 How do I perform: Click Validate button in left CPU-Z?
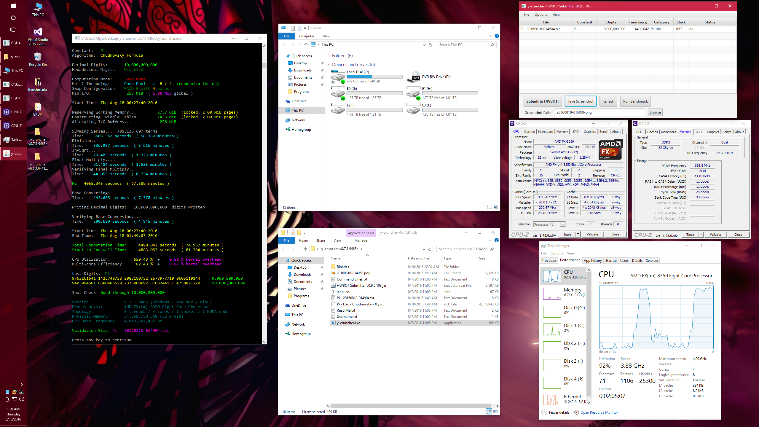pos(592,234)
